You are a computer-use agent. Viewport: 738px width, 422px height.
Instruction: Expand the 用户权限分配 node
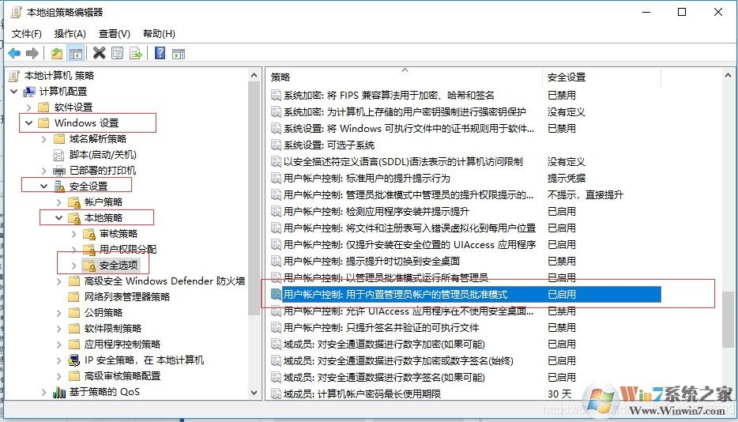coord(74,249)
